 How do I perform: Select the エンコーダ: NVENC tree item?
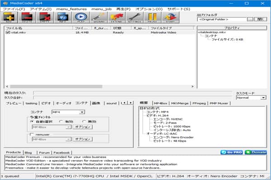(x=168, y=119)
